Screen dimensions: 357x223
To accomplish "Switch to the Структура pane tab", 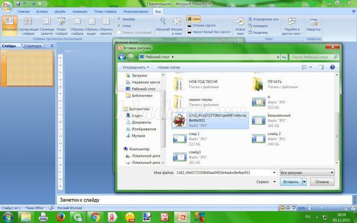I will tap(33, 46).
